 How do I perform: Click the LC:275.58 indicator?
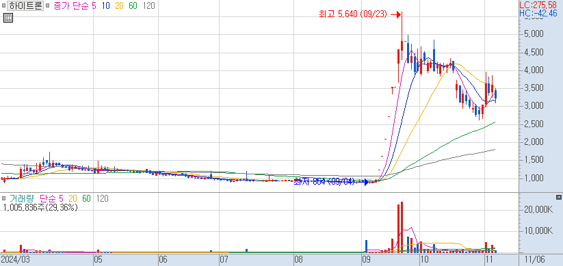(x=538, y=5)
